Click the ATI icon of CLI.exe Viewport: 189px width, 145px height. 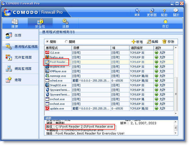pyautogui.click(x=47, y=53)
